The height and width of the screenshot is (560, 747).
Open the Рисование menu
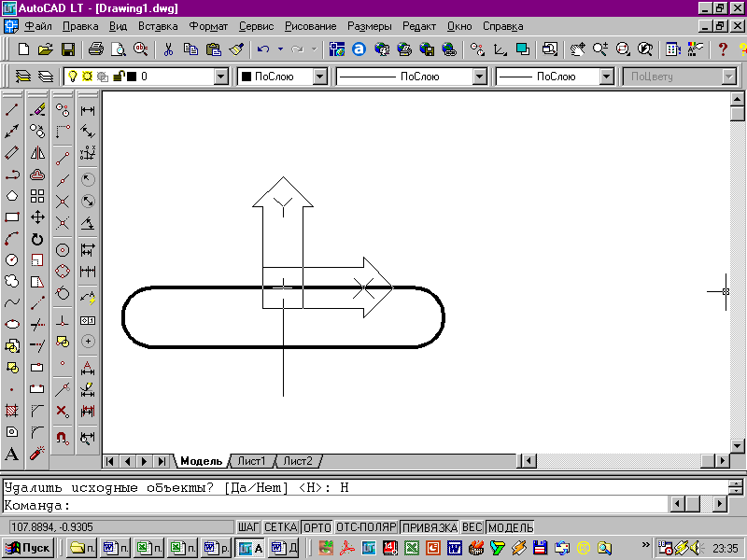[311, 26]
